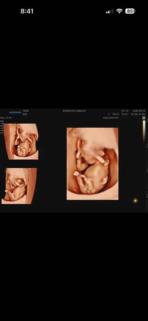Click the patient ID 74278
This screenshot has width=148, height=321.
[x=26, y=111]
